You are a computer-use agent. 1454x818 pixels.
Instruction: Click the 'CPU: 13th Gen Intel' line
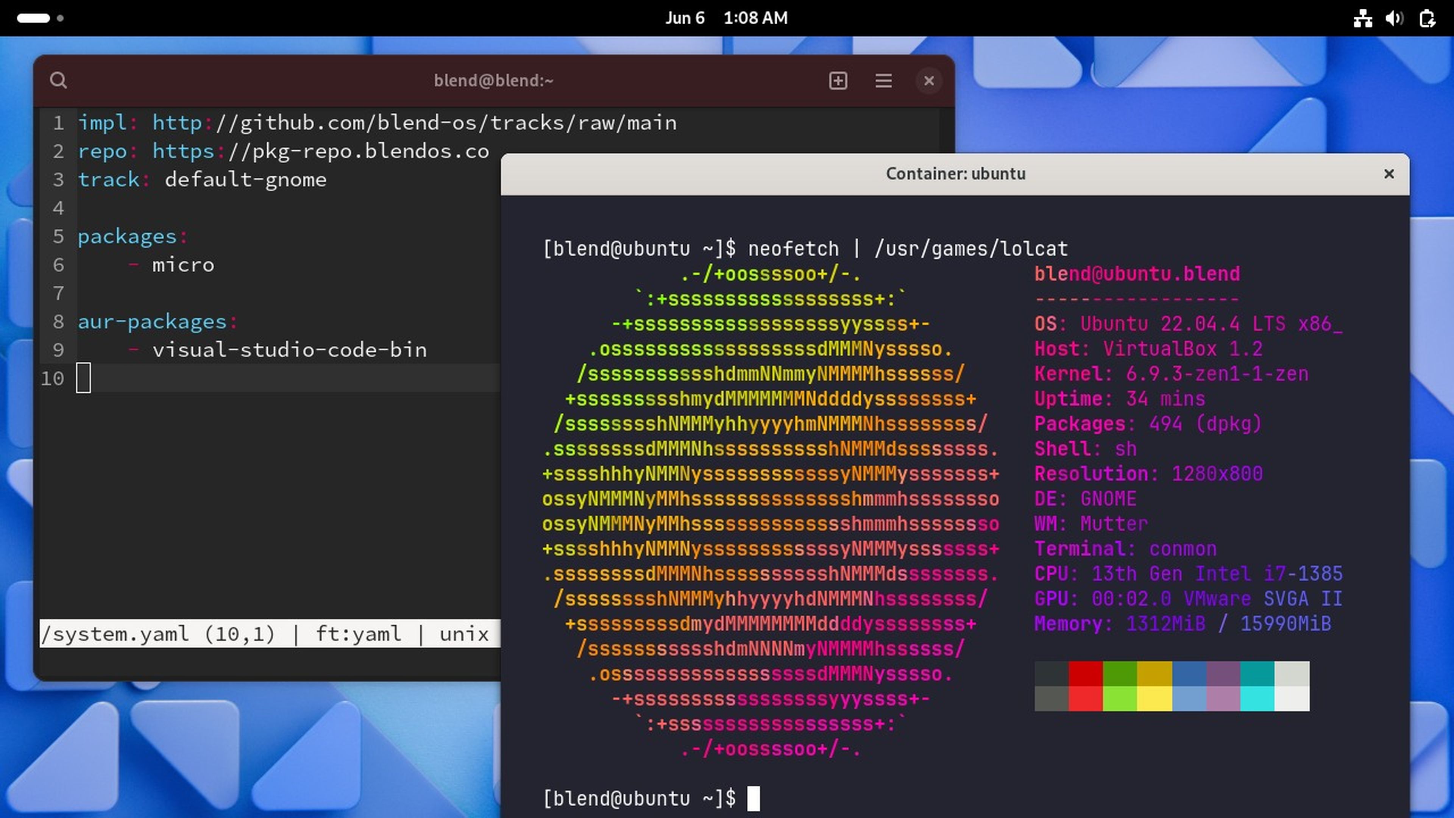click(x=1188, y=574)
